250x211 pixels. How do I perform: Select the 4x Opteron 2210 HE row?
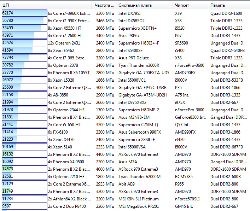(x=125, y=177)
